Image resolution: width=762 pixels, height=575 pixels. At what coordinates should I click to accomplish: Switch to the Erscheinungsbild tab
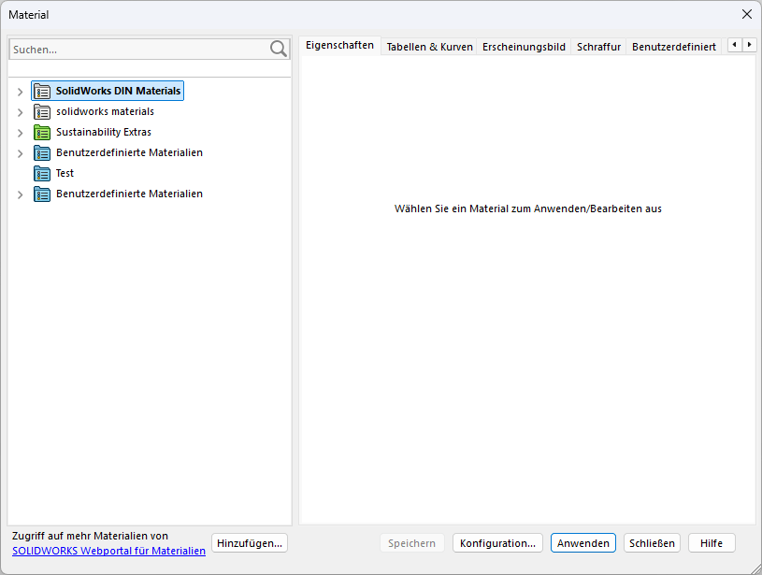[x=524, y=46]
